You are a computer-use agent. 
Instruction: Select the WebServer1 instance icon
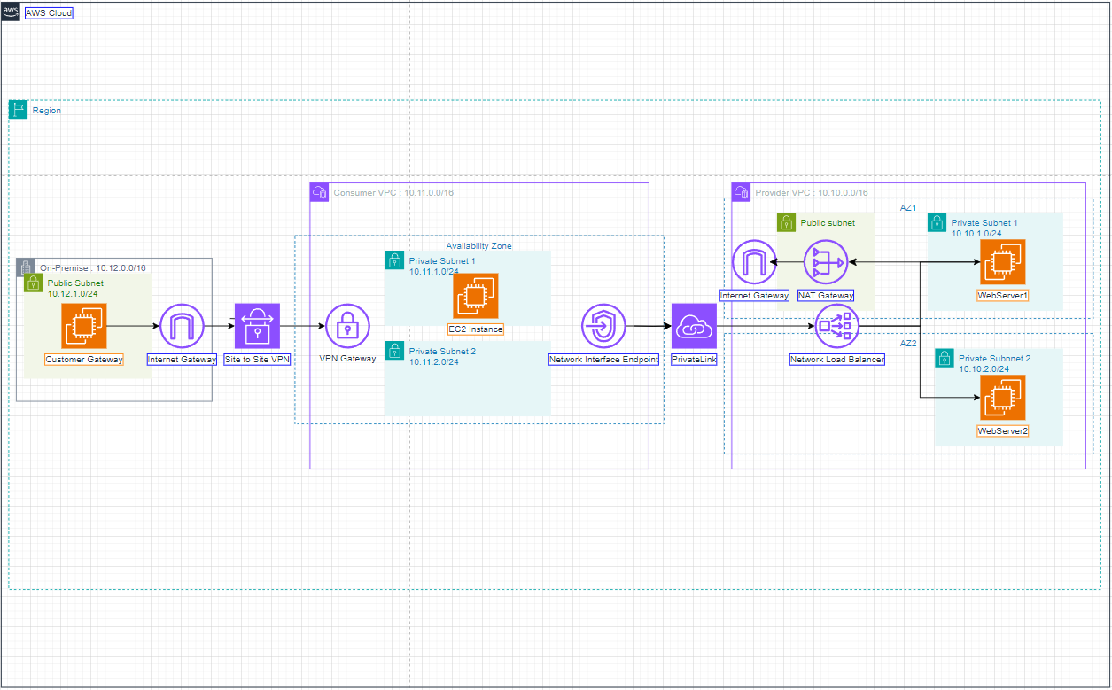[1003, 262]
